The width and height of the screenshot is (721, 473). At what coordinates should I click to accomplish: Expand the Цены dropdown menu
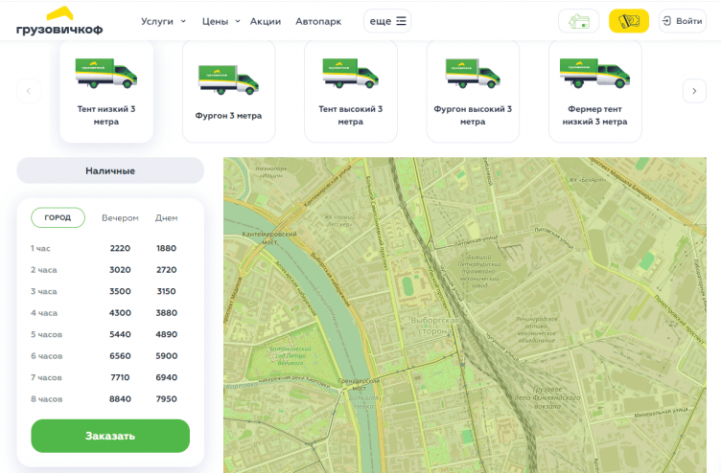tap(221, 21)
